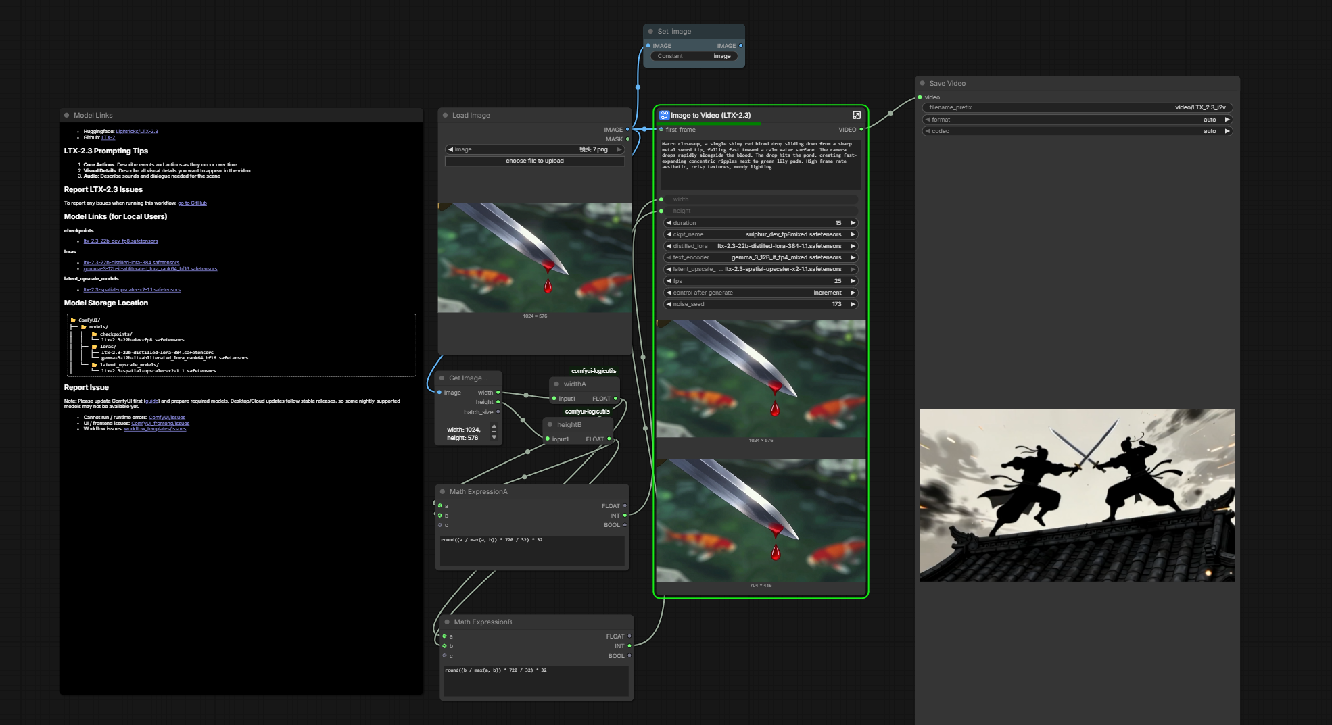Click the go to GitHub link

192,203
